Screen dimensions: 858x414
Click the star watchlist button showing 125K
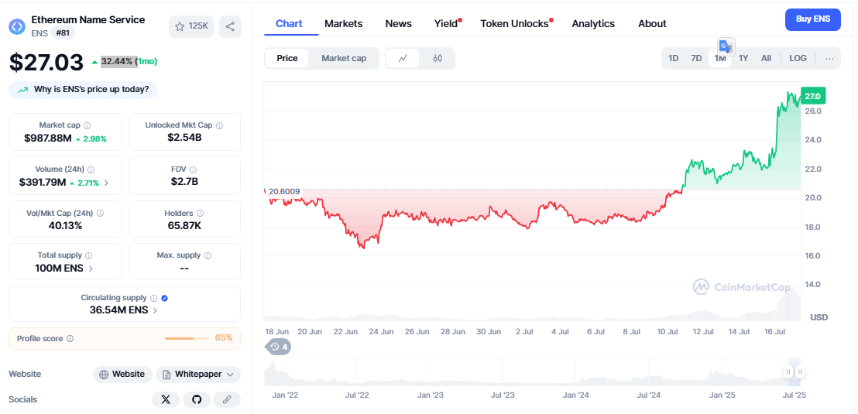[191, 26]
